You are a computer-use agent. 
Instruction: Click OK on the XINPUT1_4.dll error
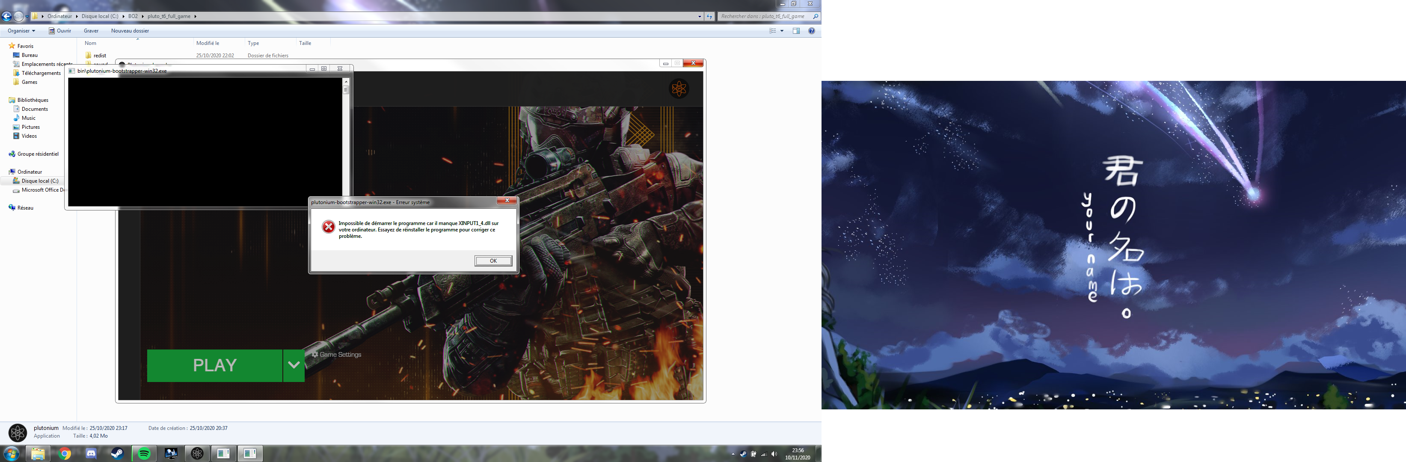pos(493,261)
